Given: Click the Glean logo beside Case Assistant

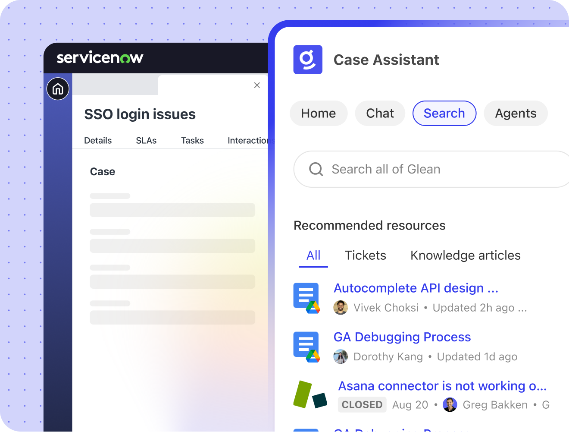Looking at the screenshot, I should [x=308, y=60].
